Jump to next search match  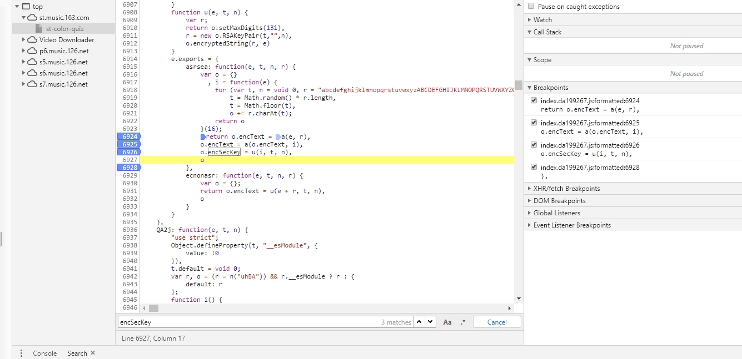pos(430,322)
